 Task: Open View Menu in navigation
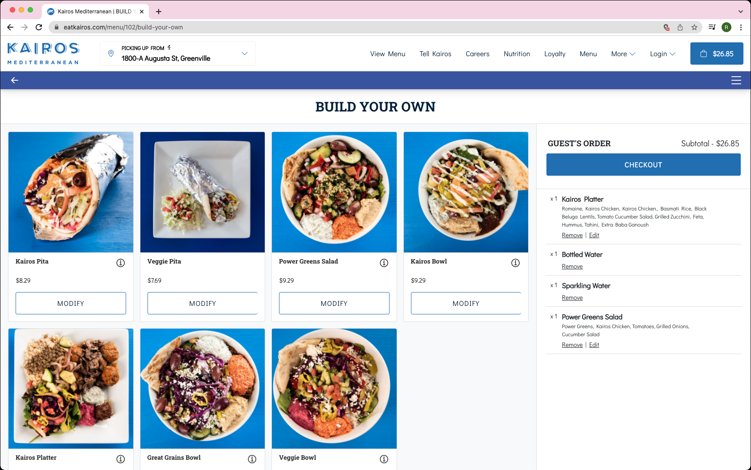pyautogui.click(x=388, y=54)
